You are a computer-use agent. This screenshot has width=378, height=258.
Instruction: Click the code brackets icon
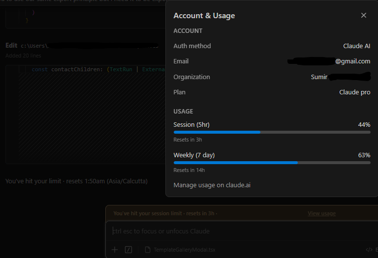point(369,250)
